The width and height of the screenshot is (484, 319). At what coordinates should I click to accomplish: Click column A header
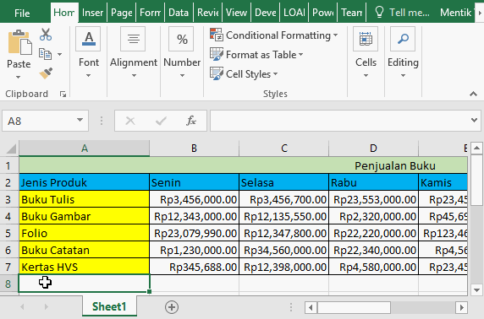pyautogui.click(x=85, y=149)
